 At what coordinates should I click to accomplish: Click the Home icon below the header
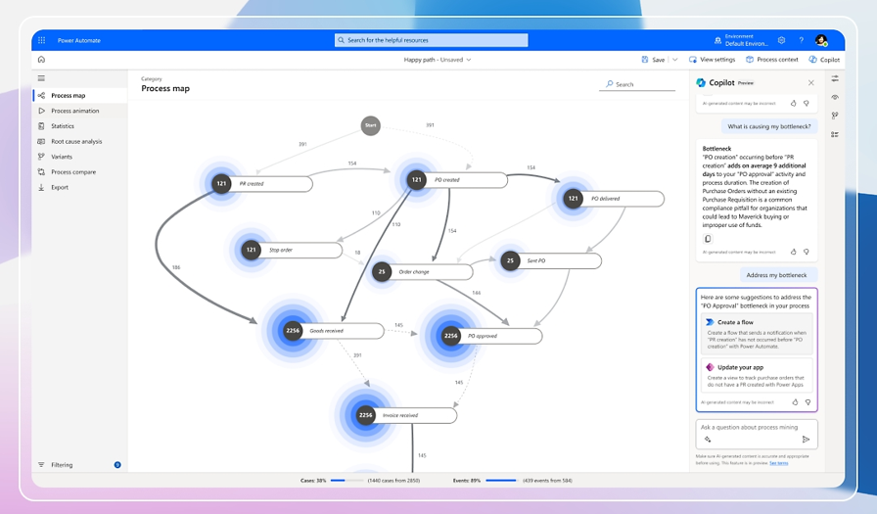point(41,60)
